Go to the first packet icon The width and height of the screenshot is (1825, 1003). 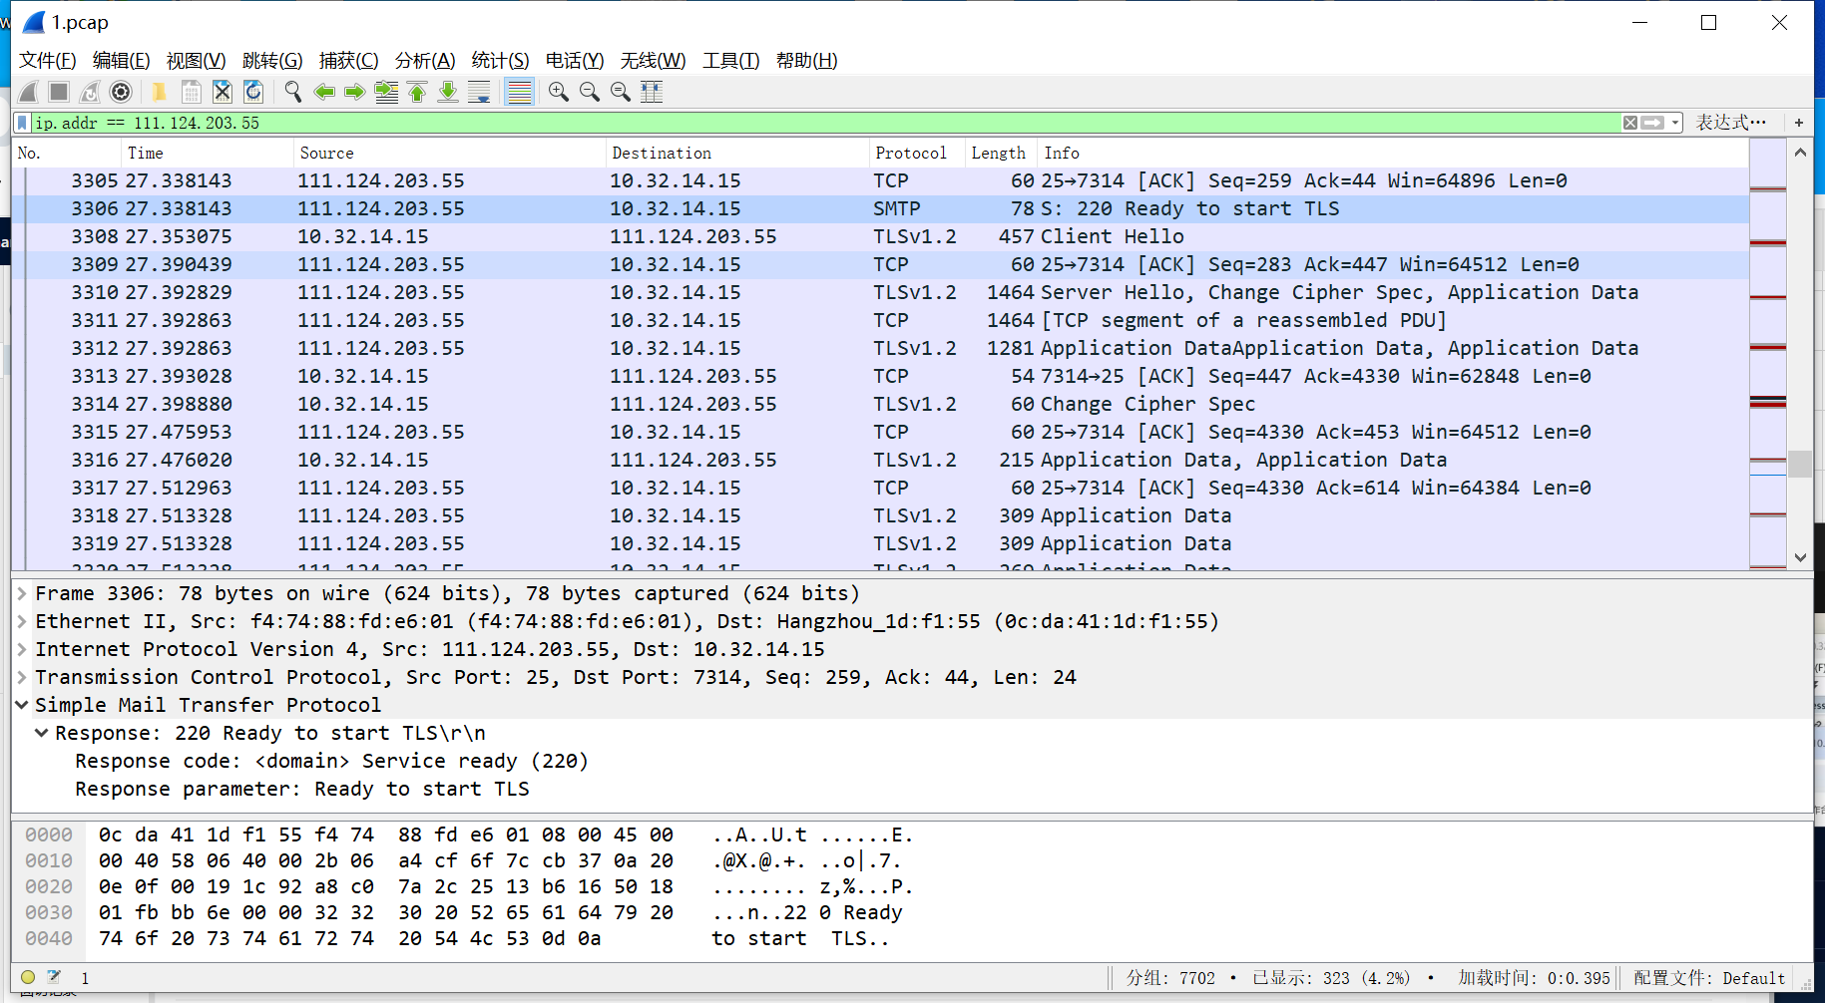pos(417,92)
